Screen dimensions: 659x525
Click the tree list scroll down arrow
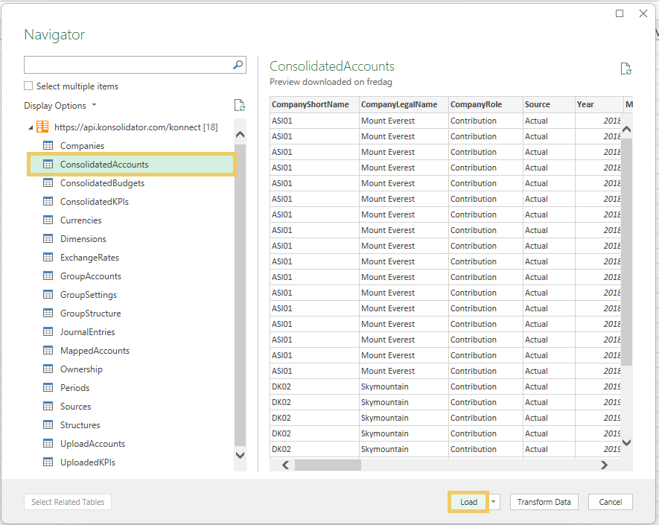pos(240,455)
